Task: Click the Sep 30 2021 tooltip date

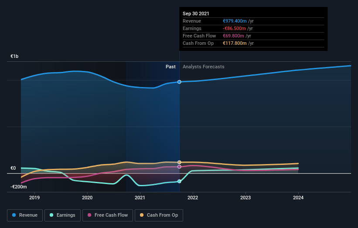Action: click(196, 13)
